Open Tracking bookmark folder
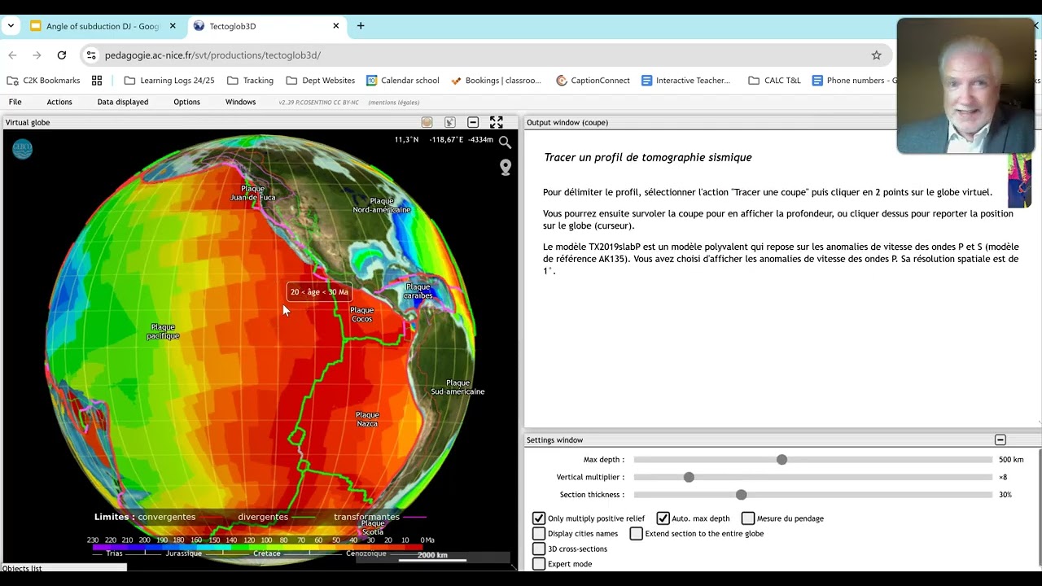1042x586 pixels. point(251,81)
